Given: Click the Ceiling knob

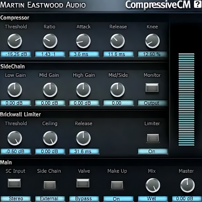Looking at the screenshot, I should 50,138.
